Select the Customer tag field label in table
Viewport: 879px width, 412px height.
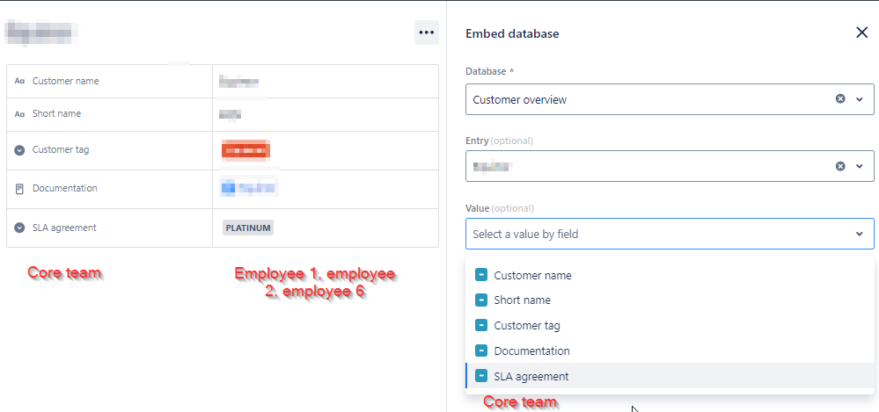(61, 150)
